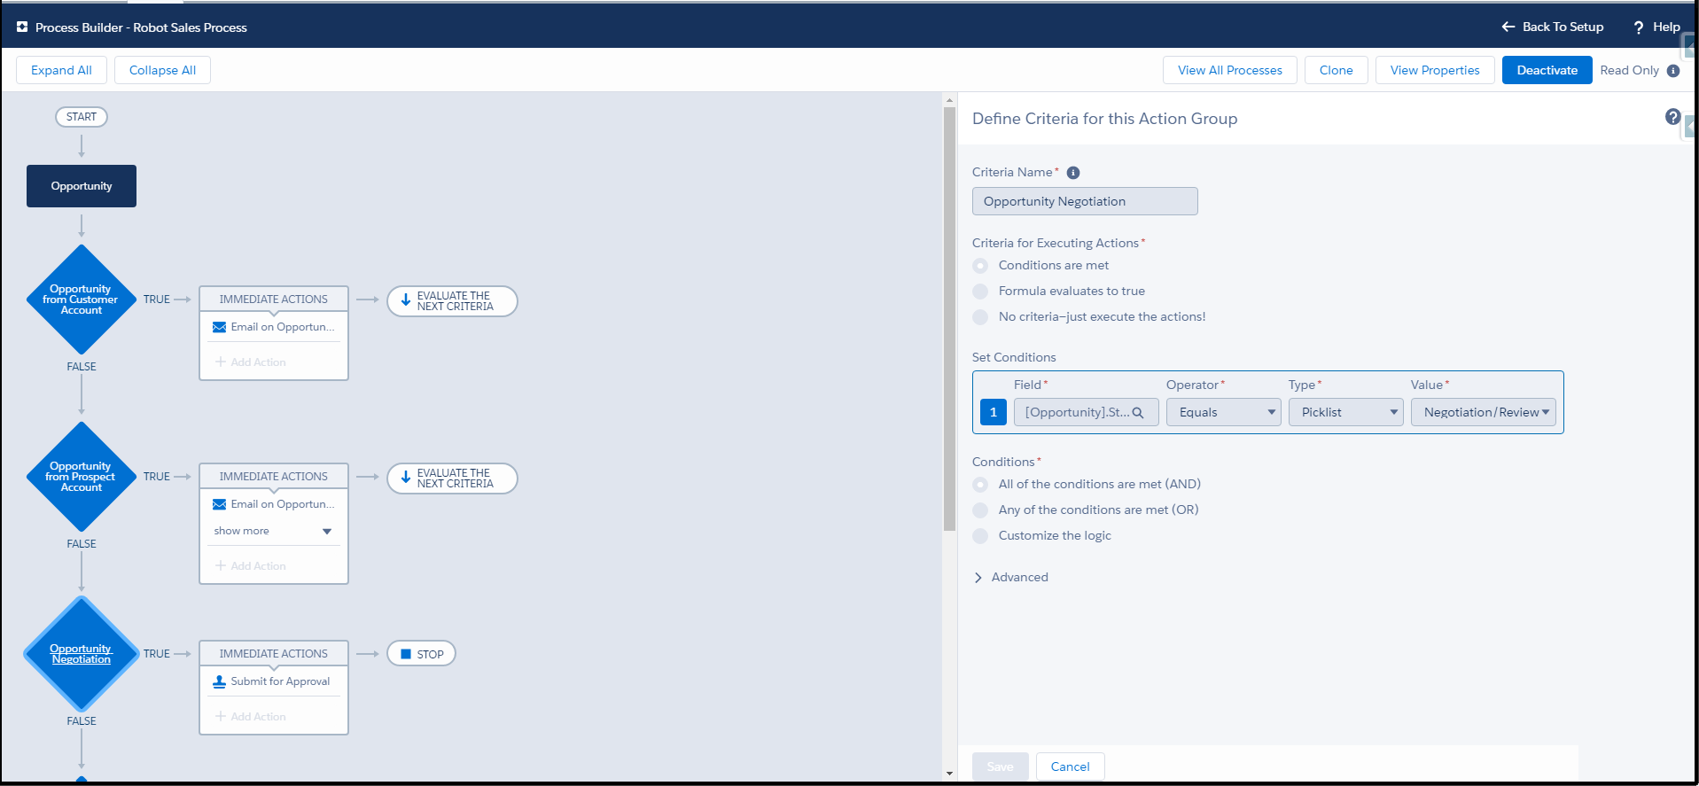Screen dimensions: 1699x786
Task: Open the Value Negotiation/Review dropdown
Action: click(x=1484, y=412)
